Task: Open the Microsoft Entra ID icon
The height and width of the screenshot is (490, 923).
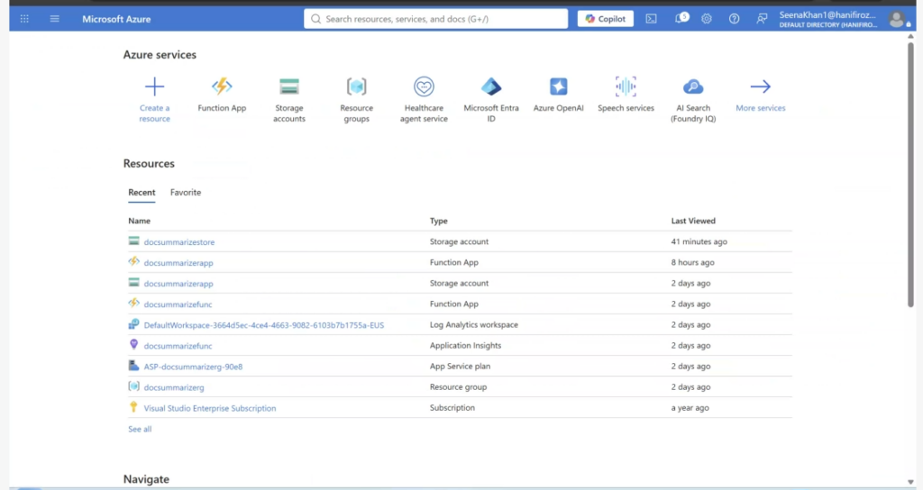Action: 491,86
